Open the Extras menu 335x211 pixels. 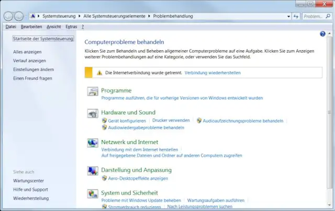72,26
